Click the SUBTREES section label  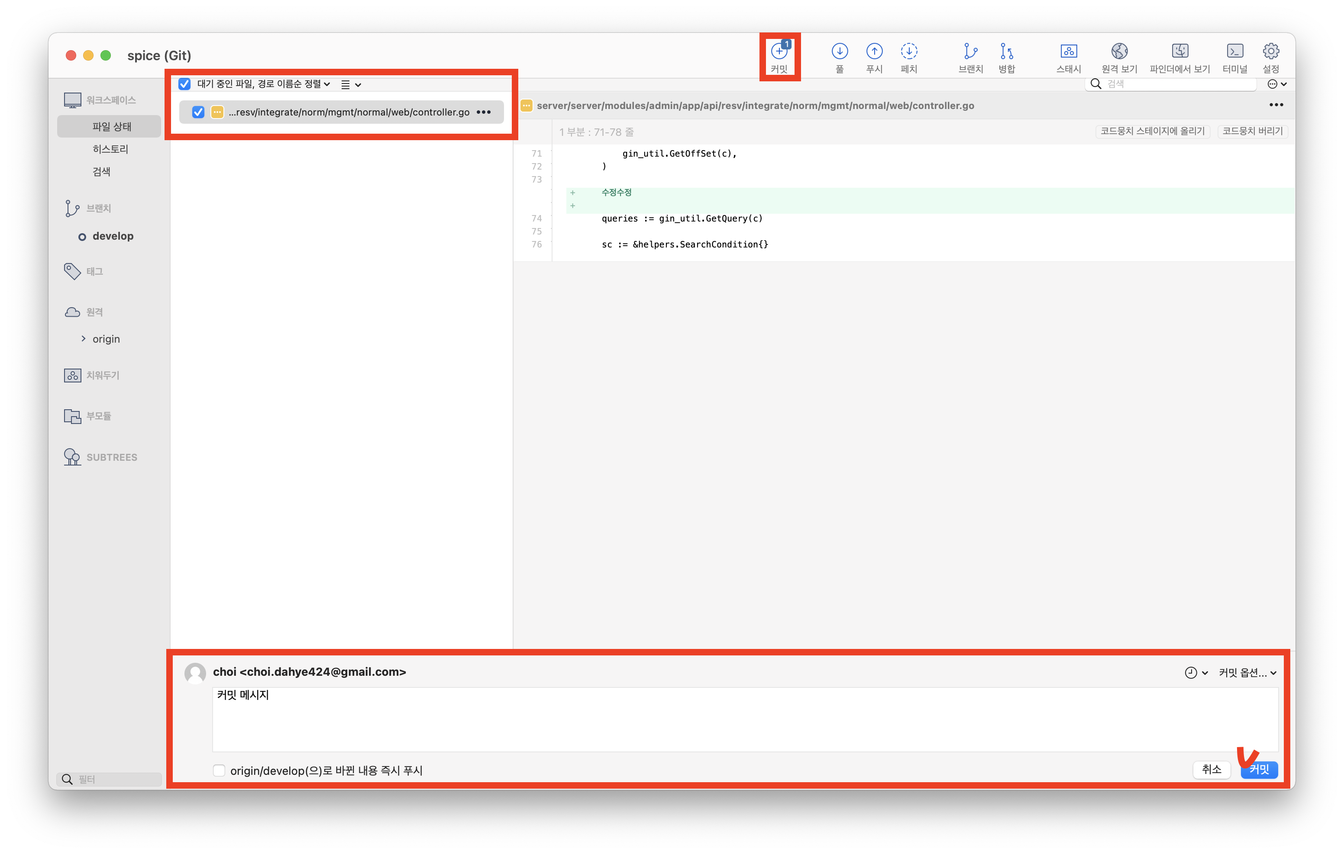pyautogui.click(x=112, y=457)
